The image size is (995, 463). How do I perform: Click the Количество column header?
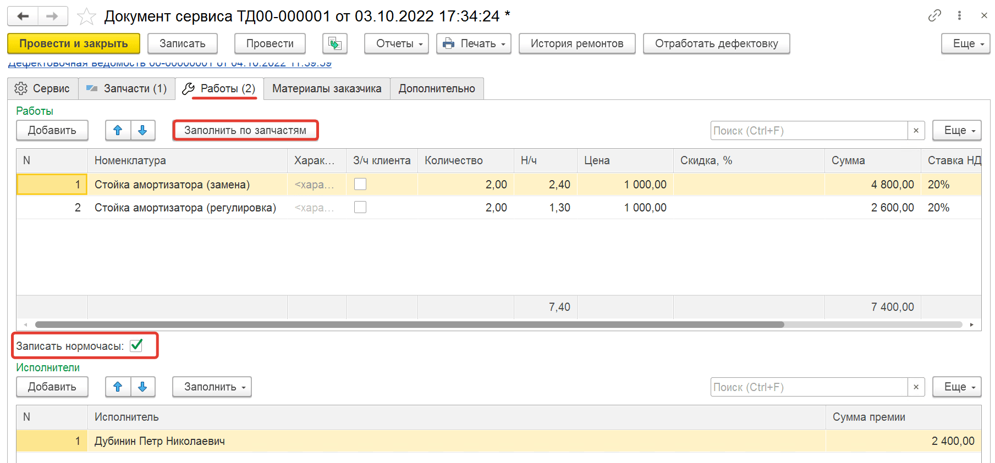(466, 160)
